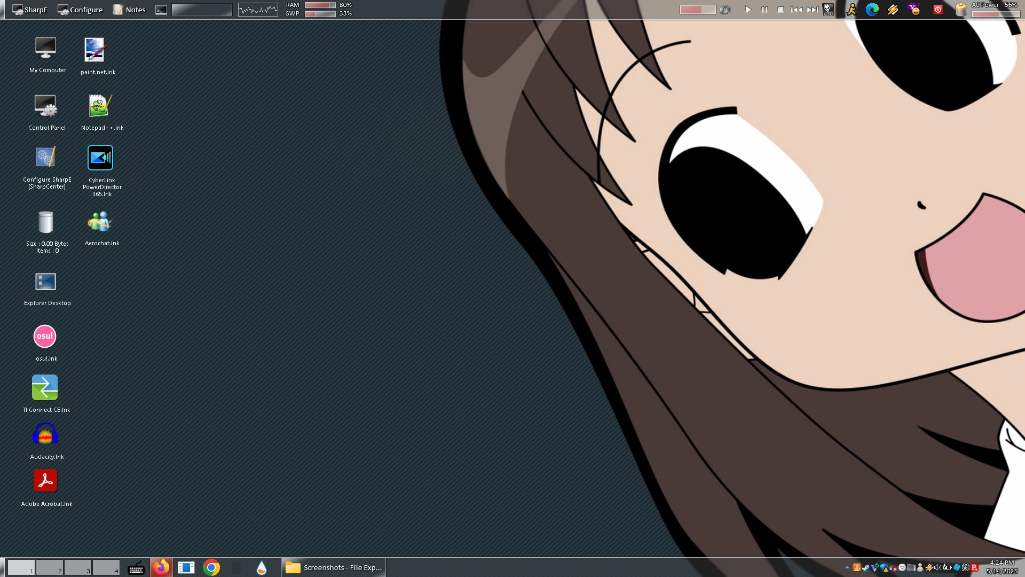Click the Play media button

(748, 10)
